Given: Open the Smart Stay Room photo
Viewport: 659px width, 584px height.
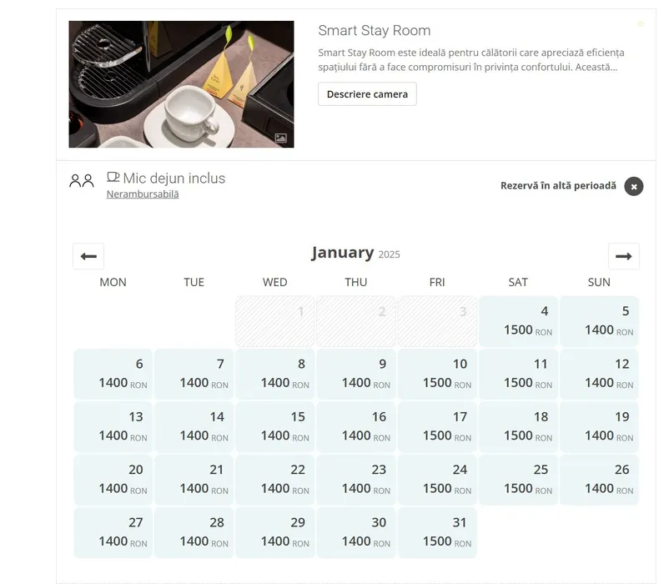Looking at the screenshot, I should click(181, 83).
